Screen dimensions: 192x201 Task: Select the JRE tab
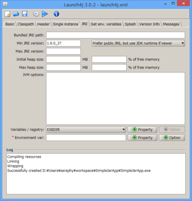(85, 24)
